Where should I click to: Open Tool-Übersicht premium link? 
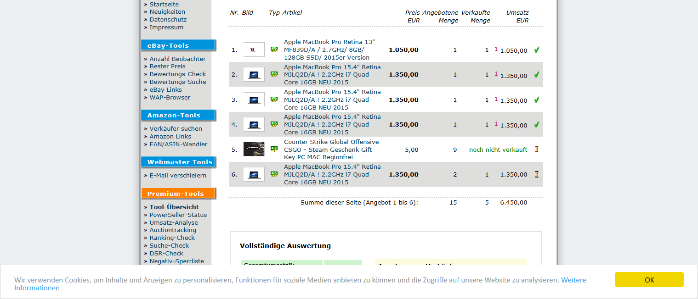tap(174, 207)
